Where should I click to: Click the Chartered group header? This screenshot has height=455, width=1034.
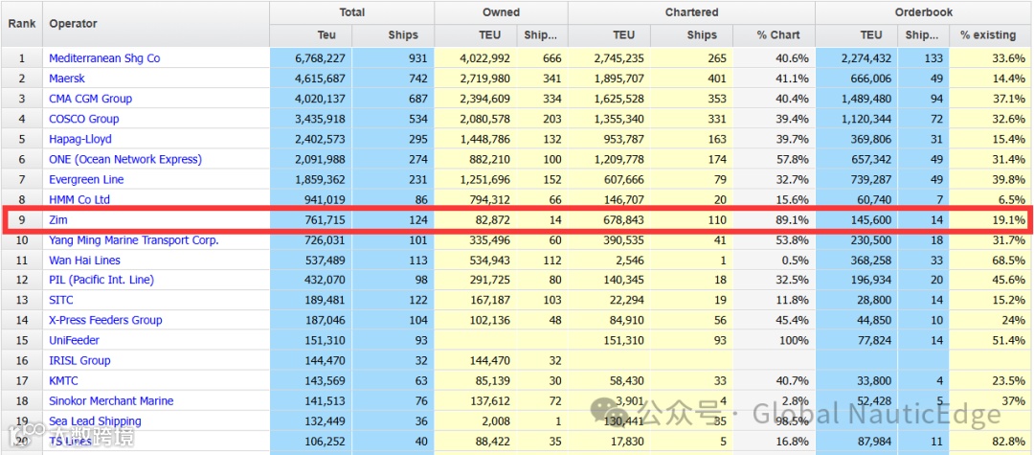point(692,12)
